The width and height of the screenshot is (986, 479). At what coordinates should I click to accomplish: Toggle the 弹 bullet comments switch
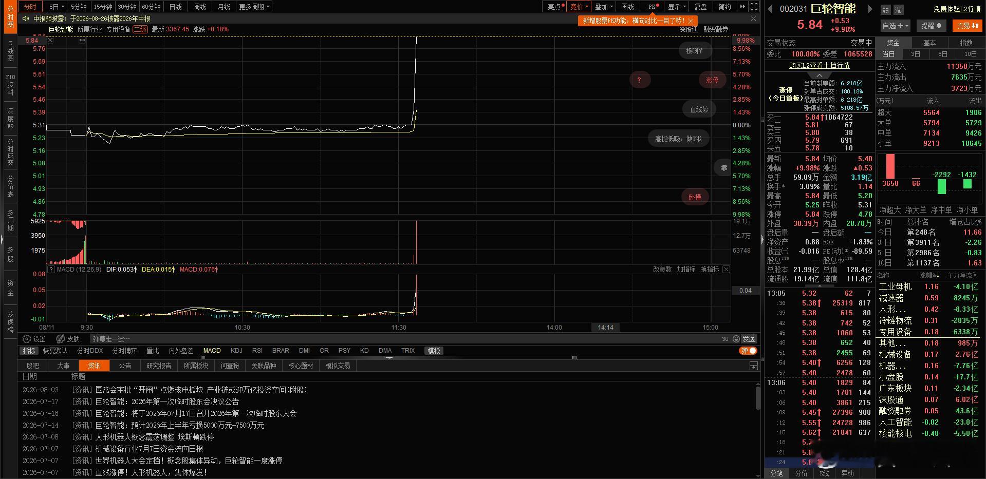pos(749,351)
